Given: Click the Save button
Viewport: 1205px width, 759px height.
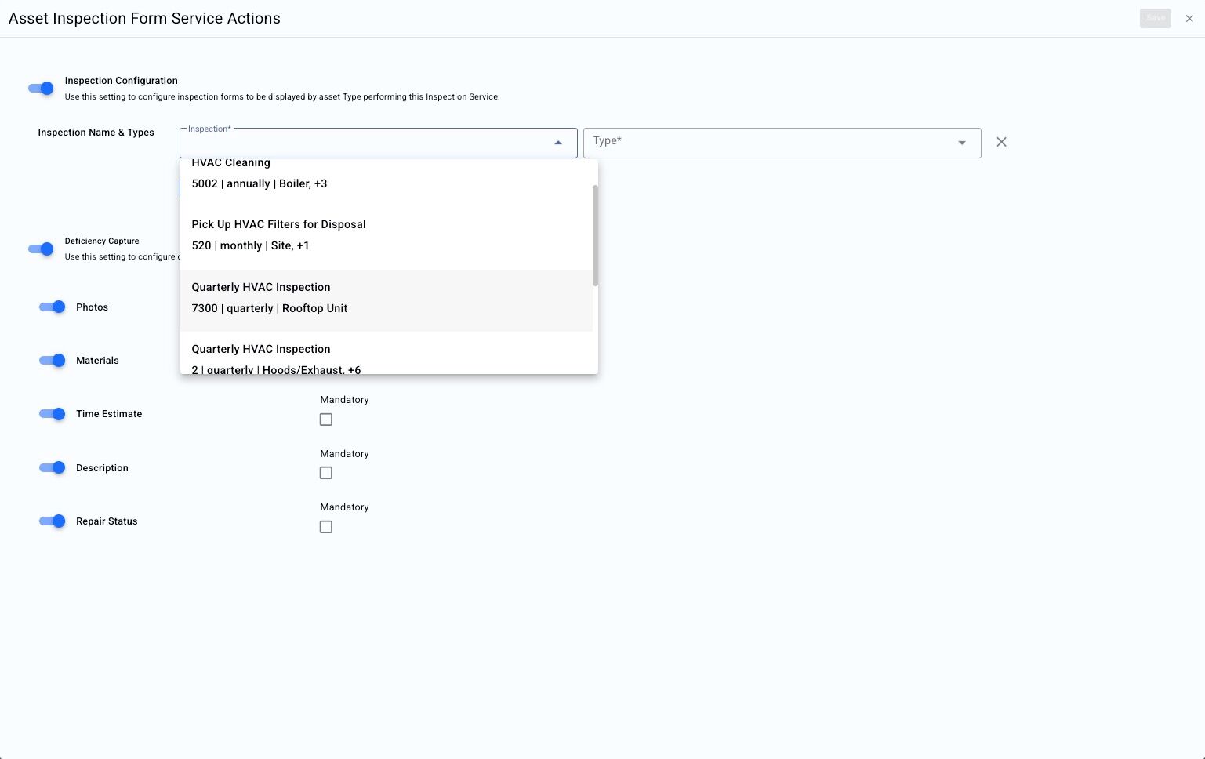Looking at the screenshot, I should (1155, 18).
